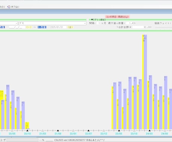Select the white triangle marker above 21/03
This screenshot has height=142, width=172.
(43, 130)
